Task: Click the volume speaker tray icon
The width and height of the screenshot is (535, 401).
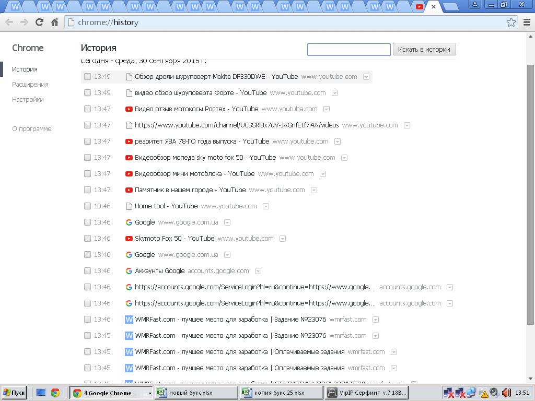Action: 506,393
